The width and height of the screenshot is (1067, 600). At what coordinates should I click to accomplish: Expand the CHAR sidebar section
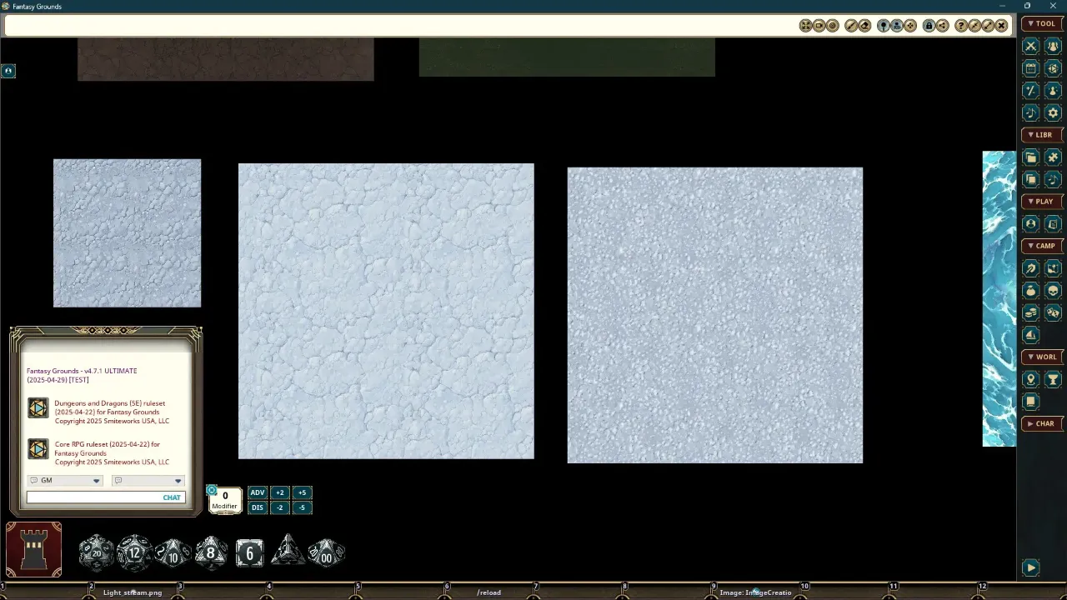[1042, 423]
